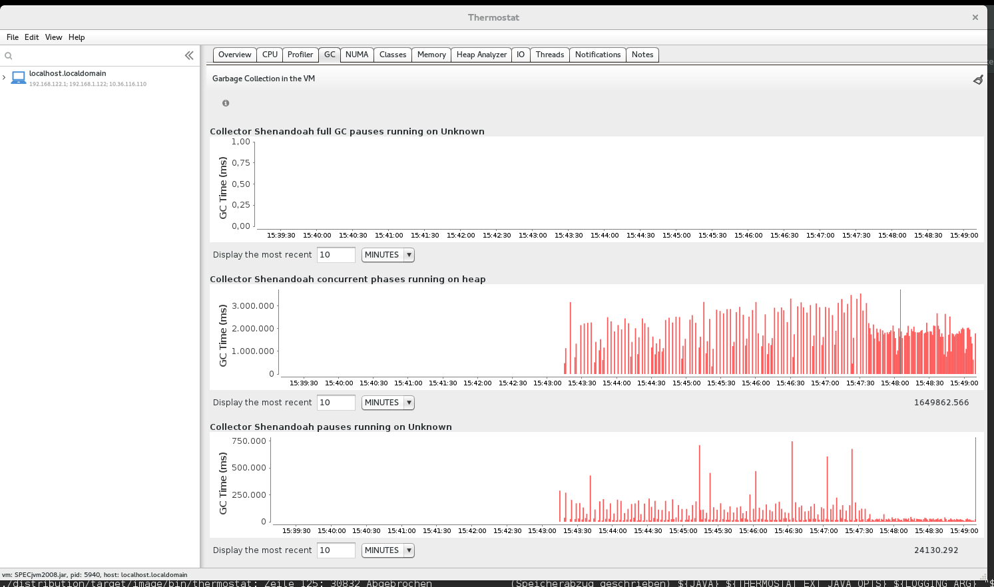This screenshot has height=587, width=994.
Task: Select the GC tab
Action: click(330, 55)
